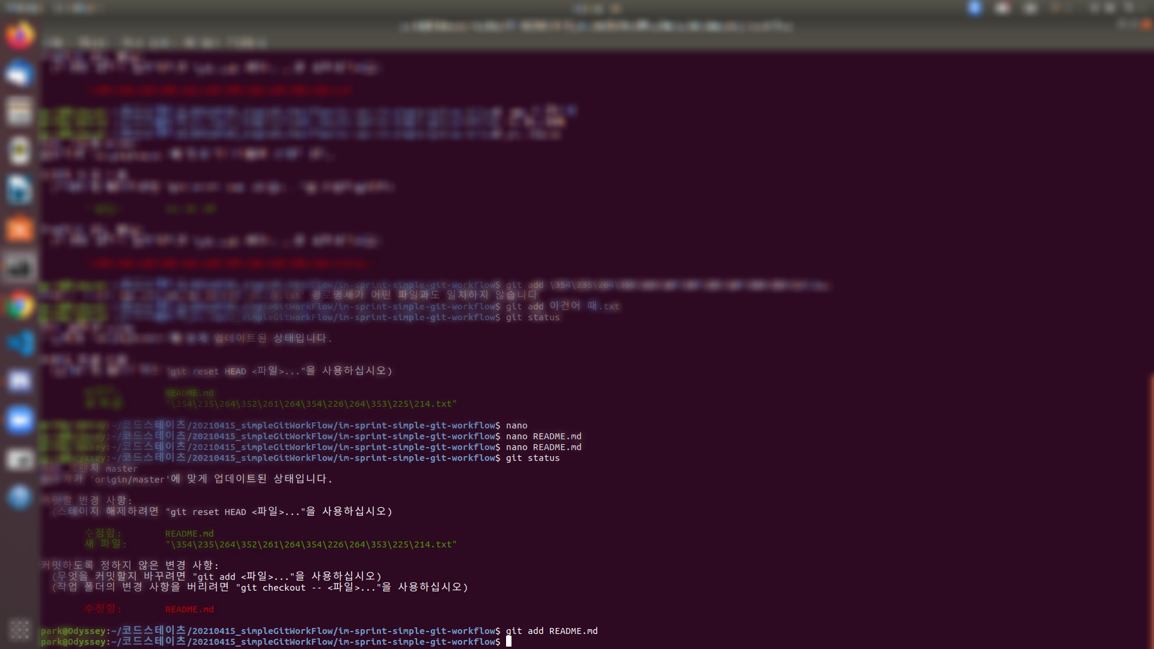
Task: Click at the terminal prompt cursor
Action: tap(508, 642)
